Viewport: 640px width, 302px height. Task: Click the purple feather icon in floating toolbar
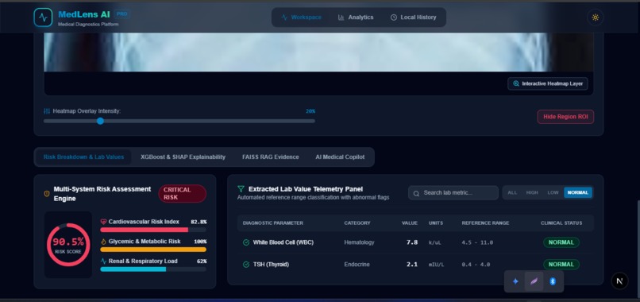[534, 281]
